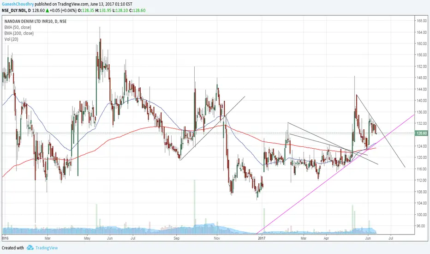Click the May time axis label
Viewport: 430px width, 254px height.
coord(87,238)
